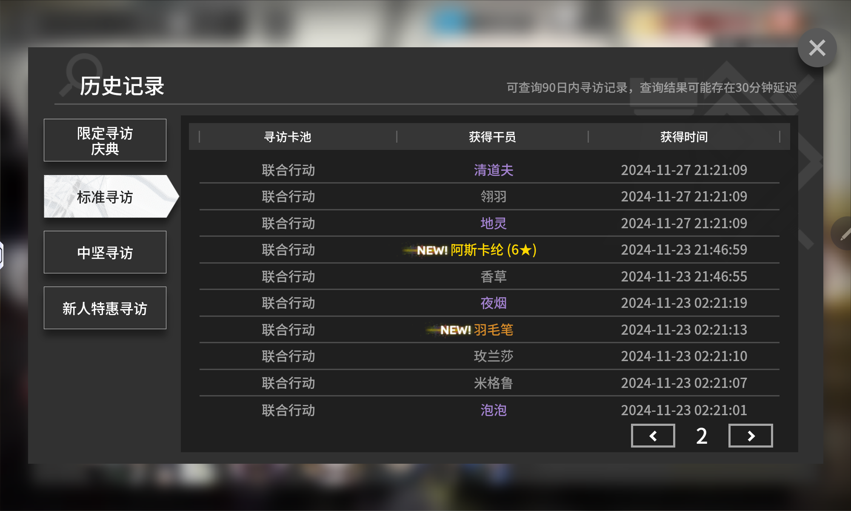
Task: Go to the previous page arrow
Action: (x=653, y=436)
